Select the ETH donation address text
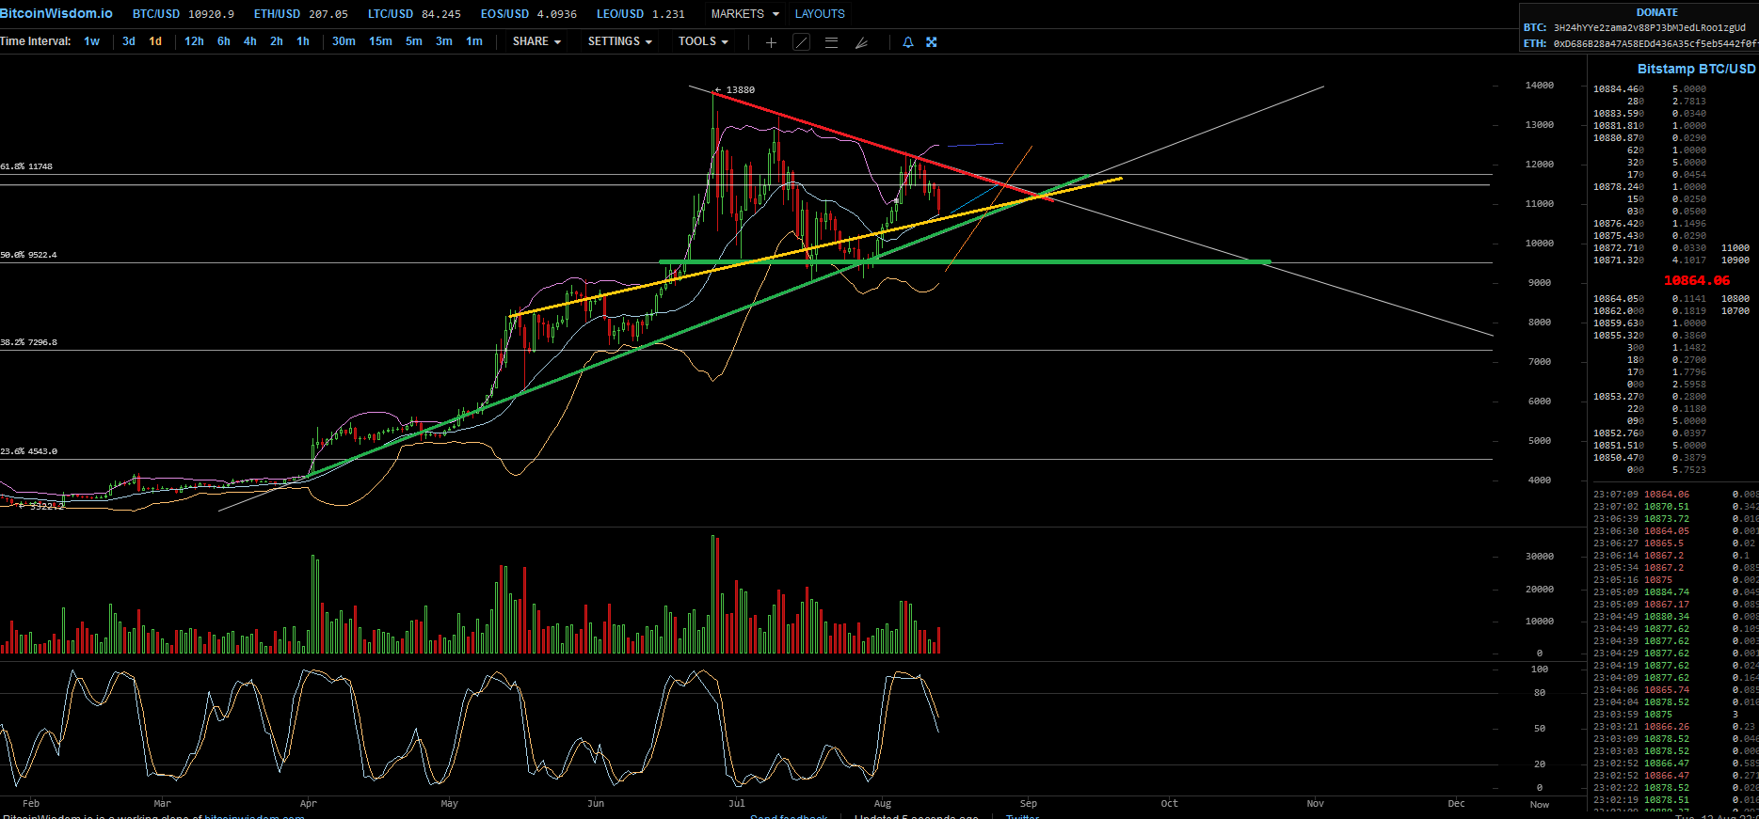 (x=1655, y=43)
